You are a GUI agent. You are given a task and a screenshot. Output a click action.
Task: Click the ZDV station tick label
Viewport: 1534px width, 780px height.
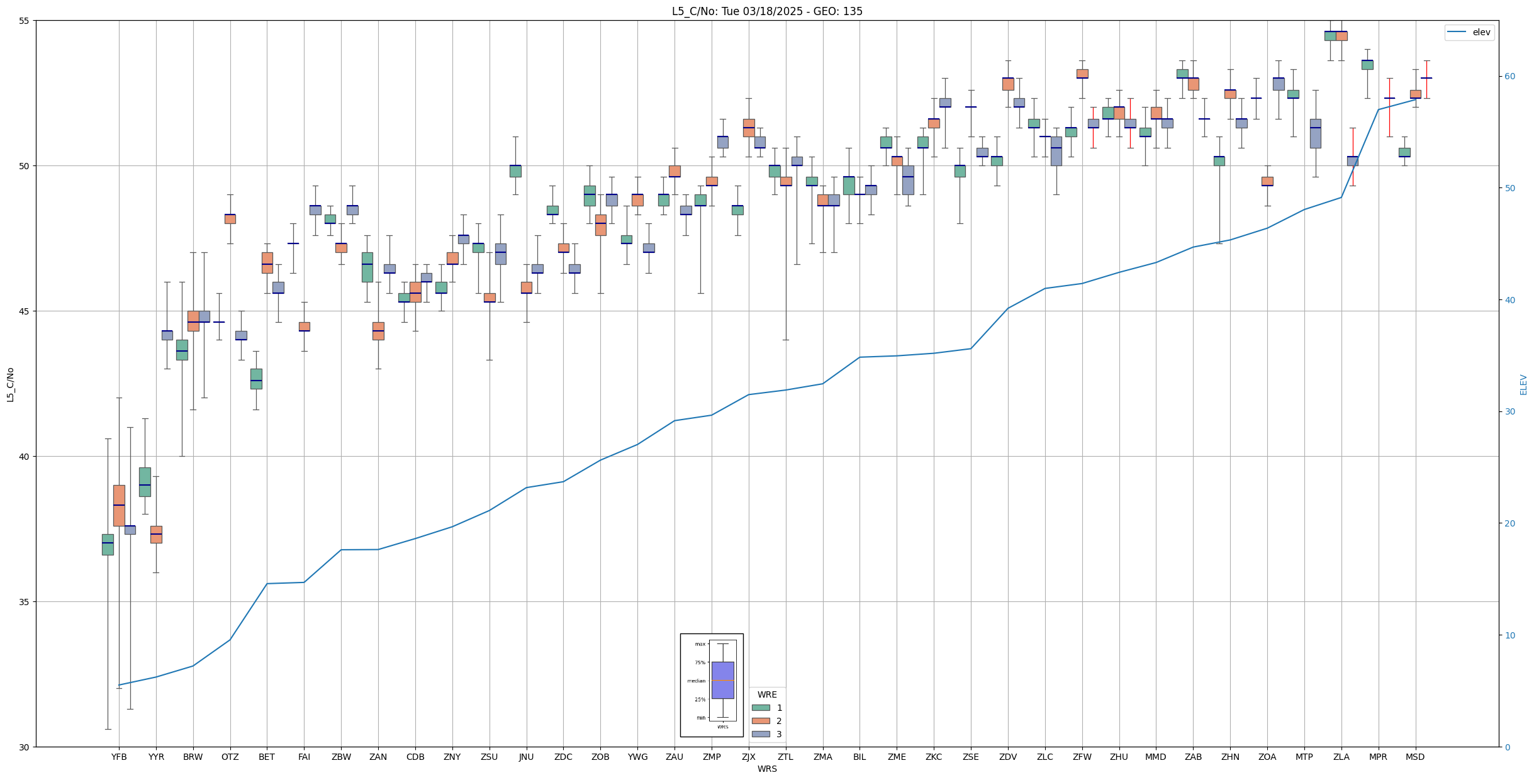[x=1008, y=757]
